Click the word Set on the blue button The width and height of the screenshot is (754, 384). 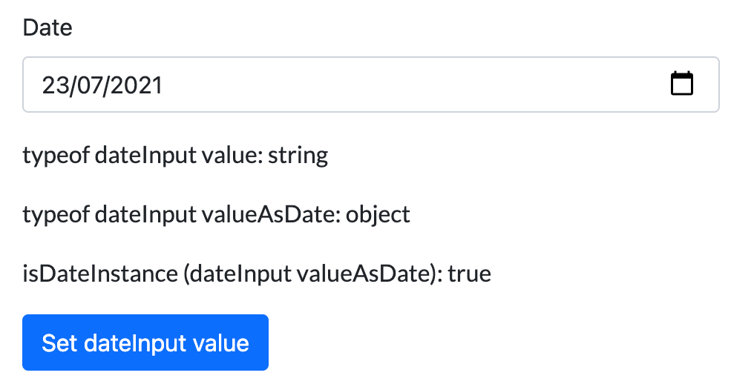pos(59,342)
